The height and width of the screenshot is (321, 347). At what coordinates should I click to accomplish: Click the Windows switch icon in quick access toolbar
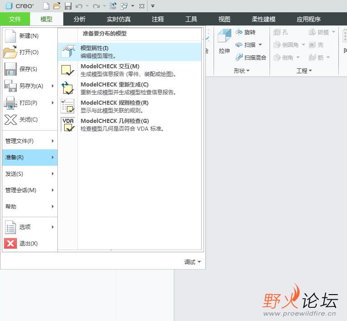pyautogui.click(x=124, y=6)
